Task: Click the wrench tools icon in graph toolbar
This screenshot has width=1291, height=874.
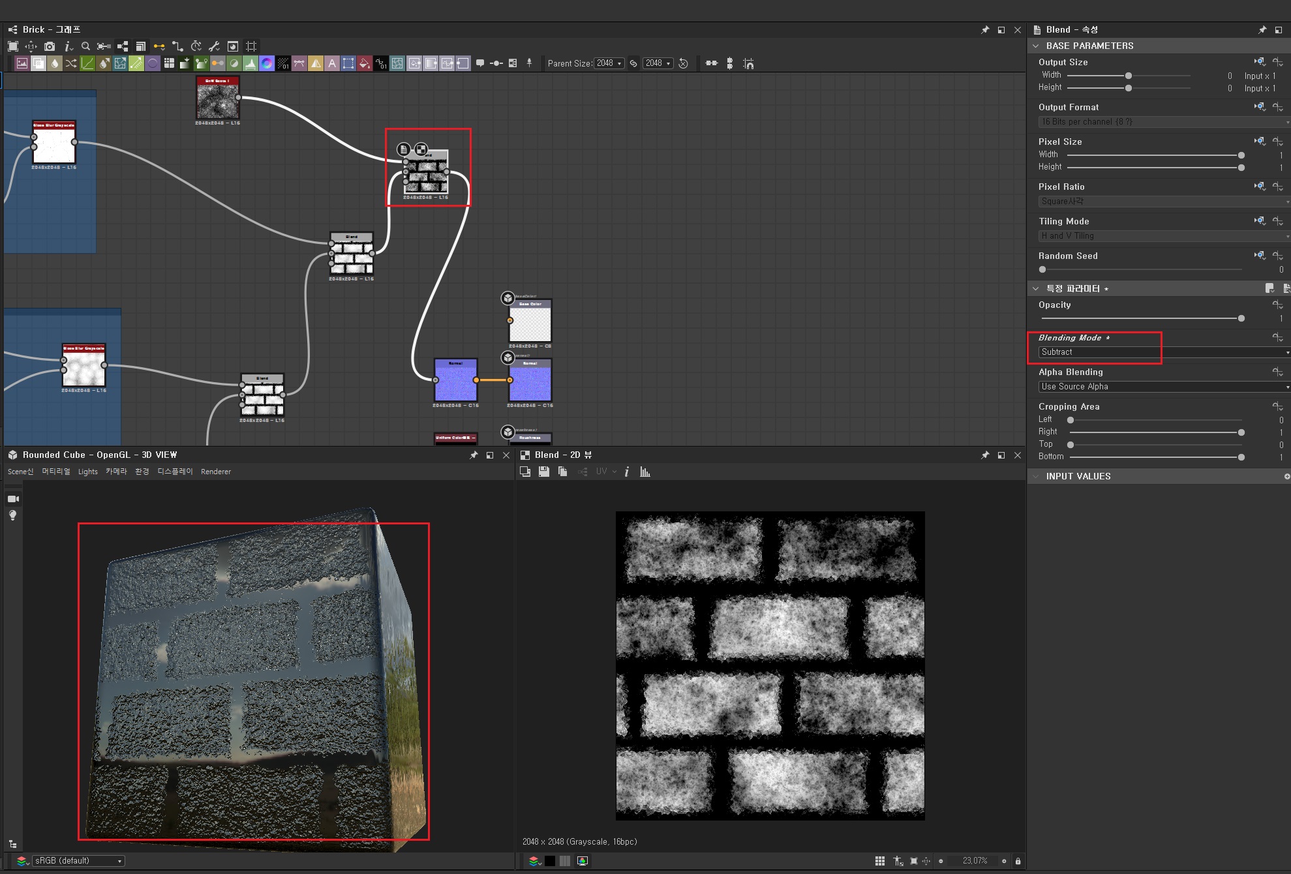Action: 214,46
